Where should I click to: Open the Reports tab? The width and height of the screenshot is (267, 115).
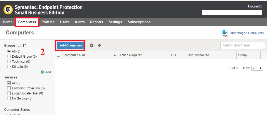97,22
